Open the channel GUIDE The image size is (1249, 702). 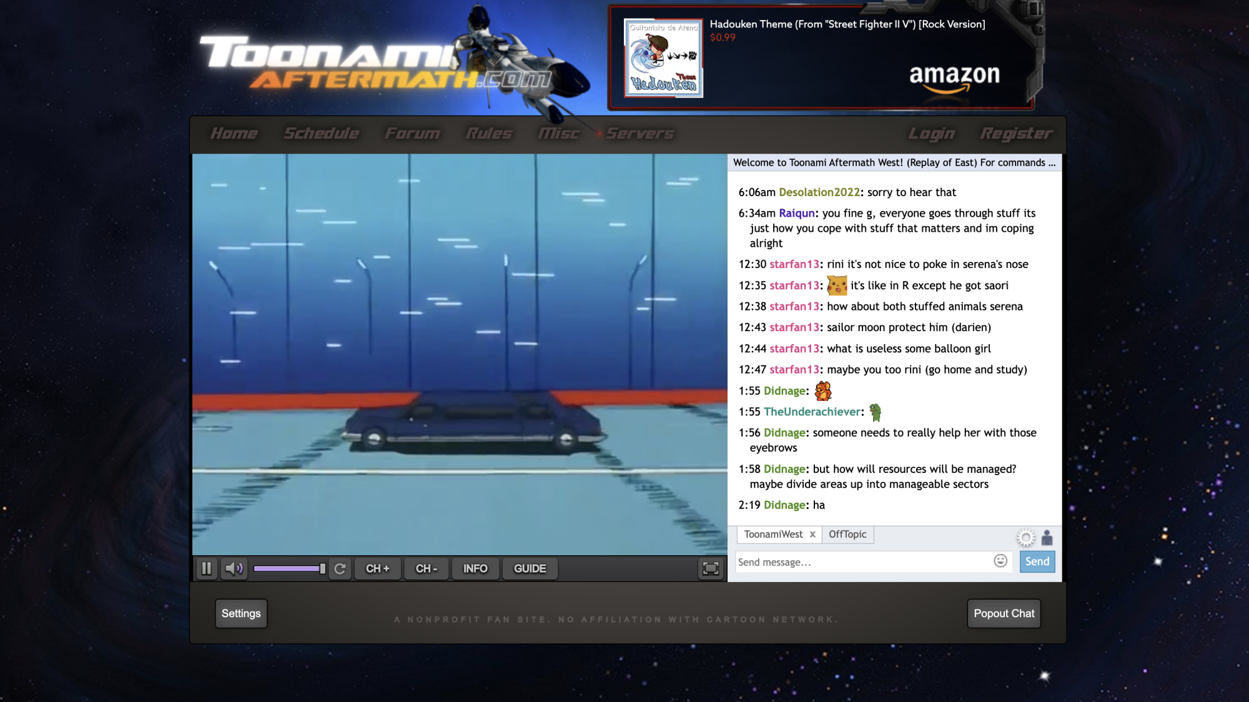click(x=530, y=568)
